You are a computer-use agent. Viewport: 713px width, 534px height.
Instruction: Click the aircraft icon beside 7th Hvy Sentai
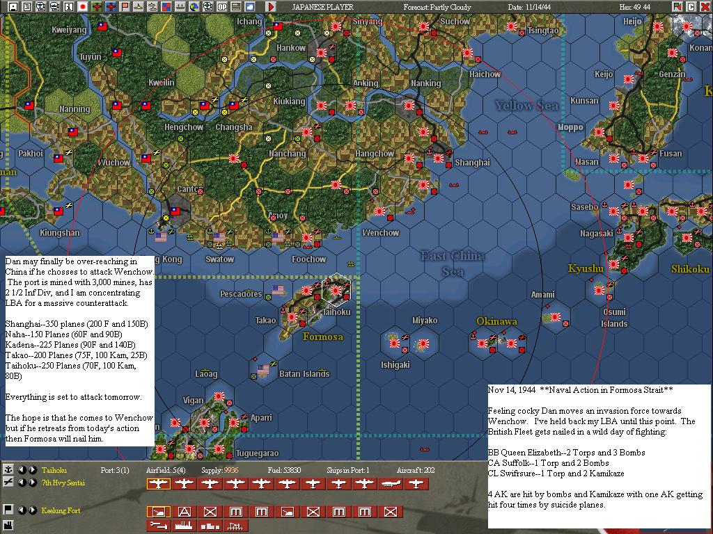click(x=8, y=483)
